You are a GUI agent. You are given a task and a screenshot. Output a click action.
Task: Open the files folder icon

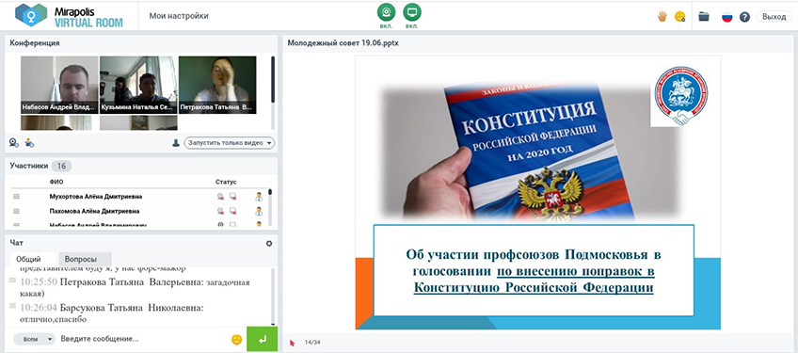(704, 16)
